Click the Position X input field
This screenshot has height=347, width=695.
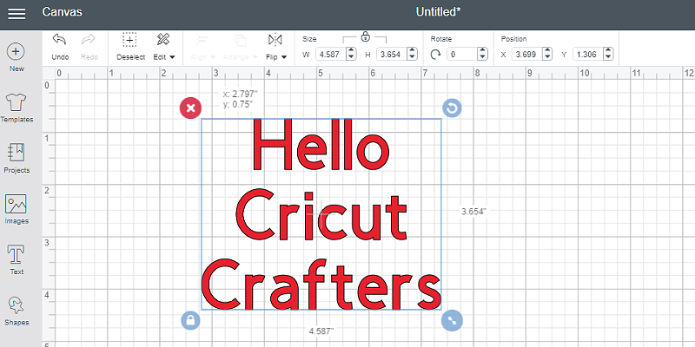(526, 55)
